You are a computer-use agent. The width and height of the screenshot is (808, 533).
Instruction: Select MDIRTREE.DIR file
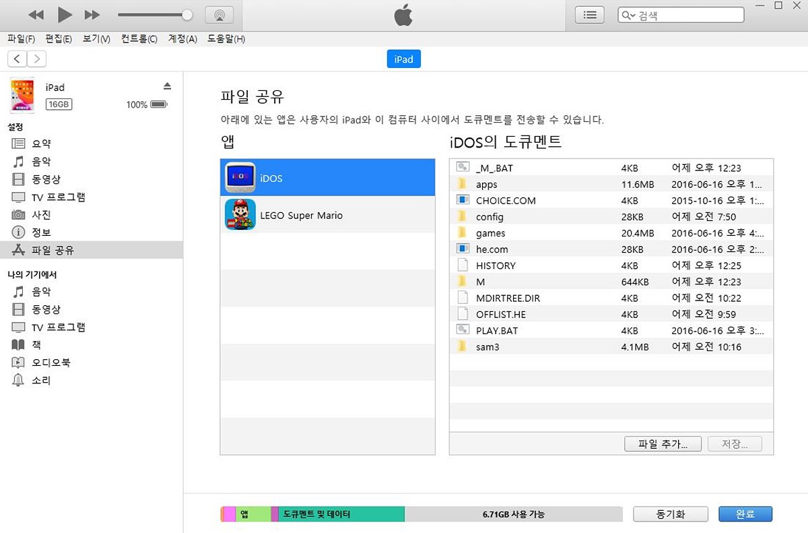(611, 298)
